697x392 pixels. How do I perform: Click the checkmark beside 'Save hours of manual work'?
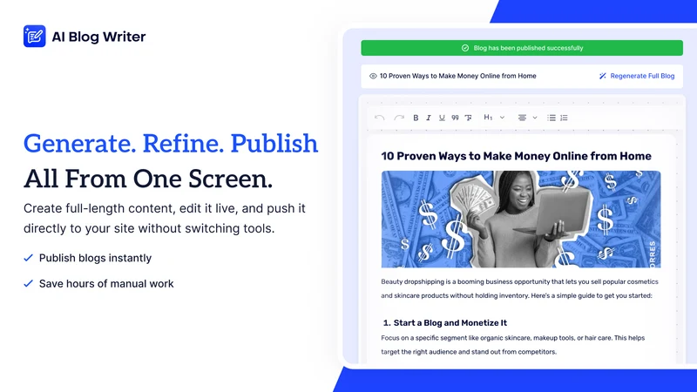tap(29, 284)
